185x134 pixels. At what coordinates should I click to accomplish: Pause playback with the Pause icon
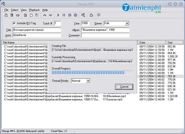click(64, 15)
